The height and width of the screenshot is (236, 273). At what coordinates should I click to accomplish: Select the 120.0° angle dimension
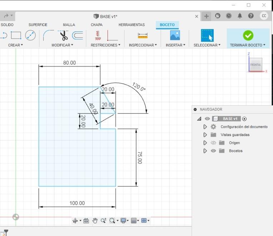(x=139, y=87)
